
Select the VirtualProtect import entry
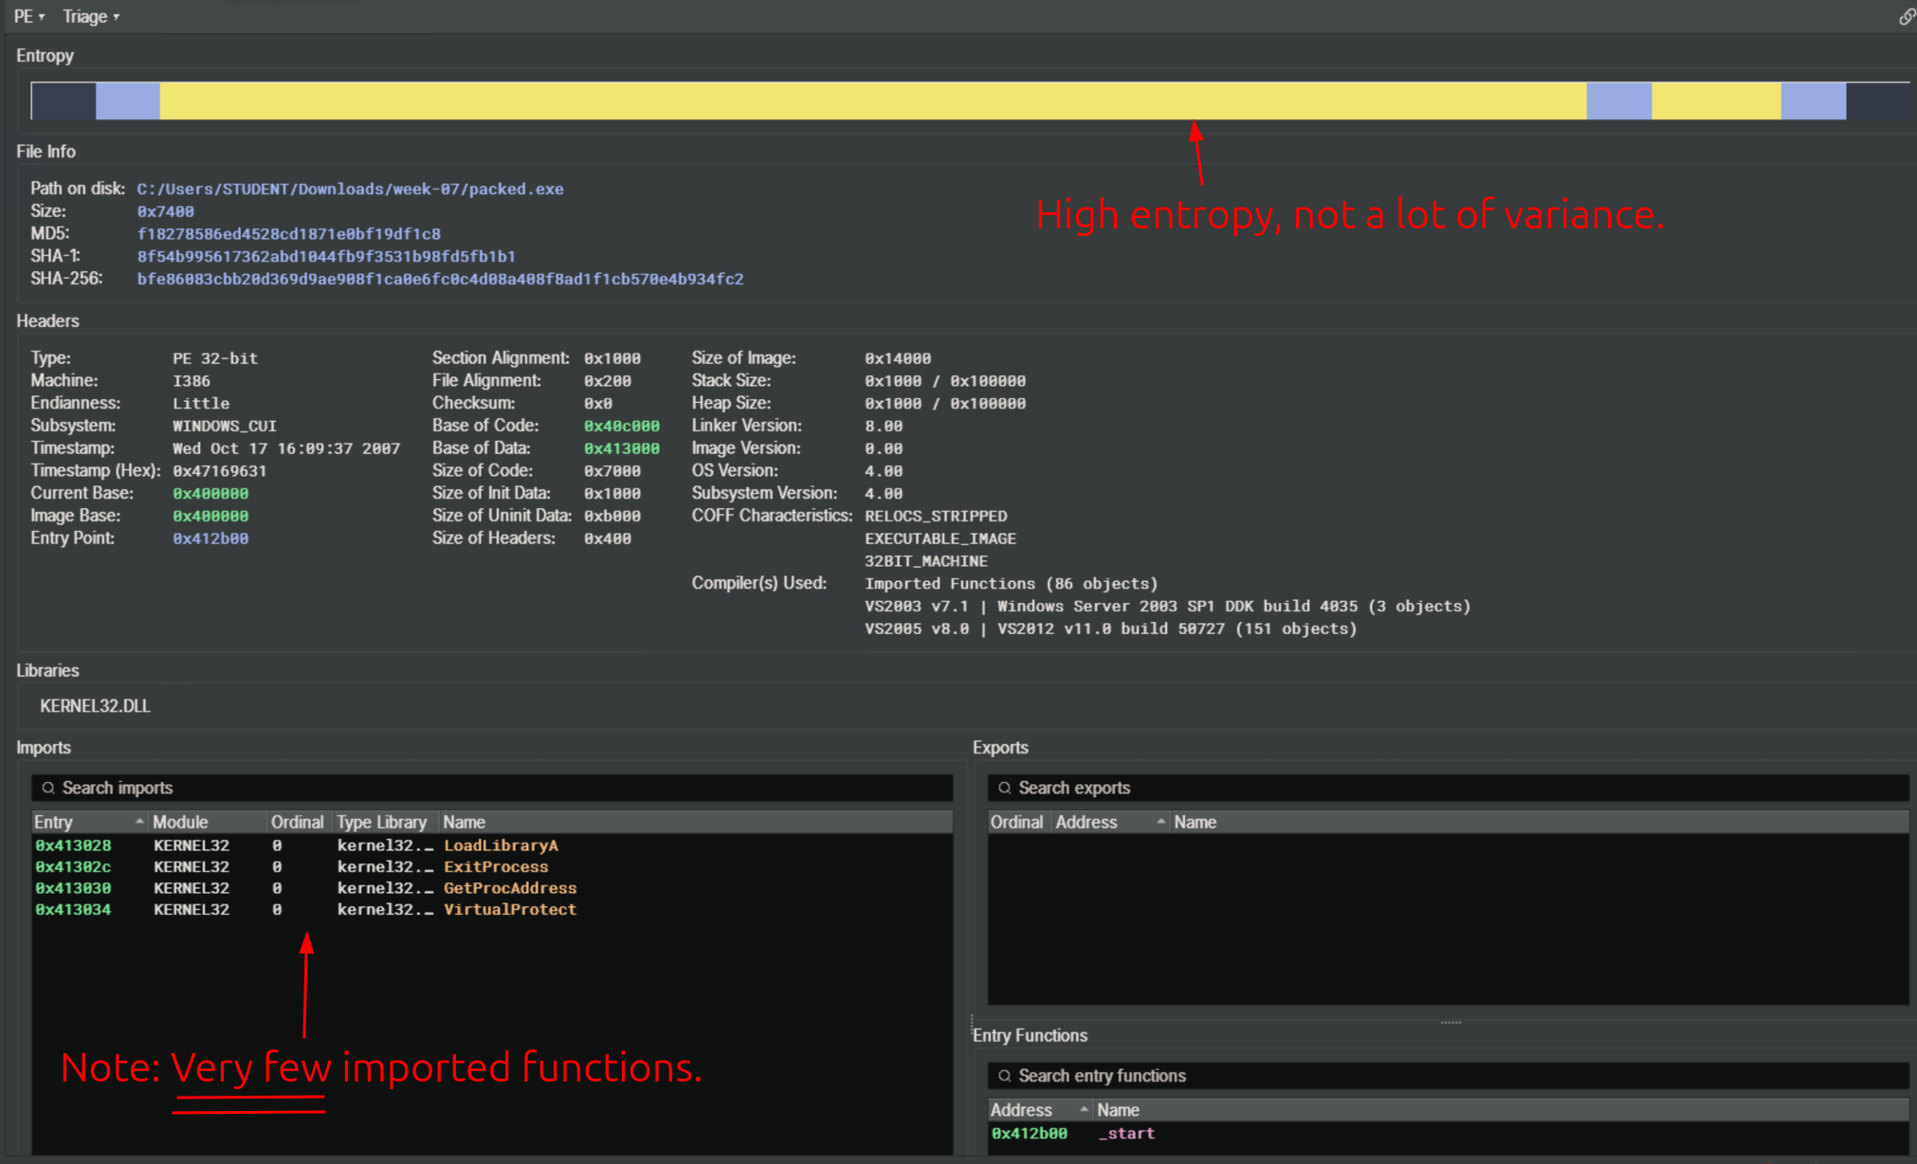click(x=509, y=909)
